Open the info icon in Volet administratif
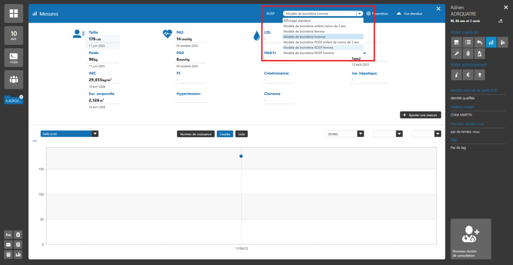The image size is (513, 265). coord(456,75)
